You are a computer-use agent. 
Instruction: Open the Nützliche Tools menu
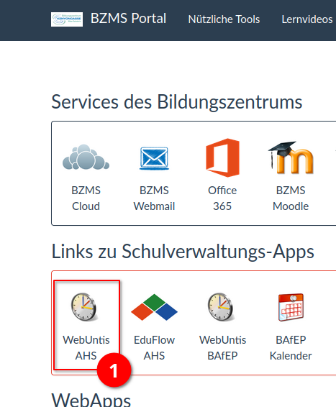(224, 19)
